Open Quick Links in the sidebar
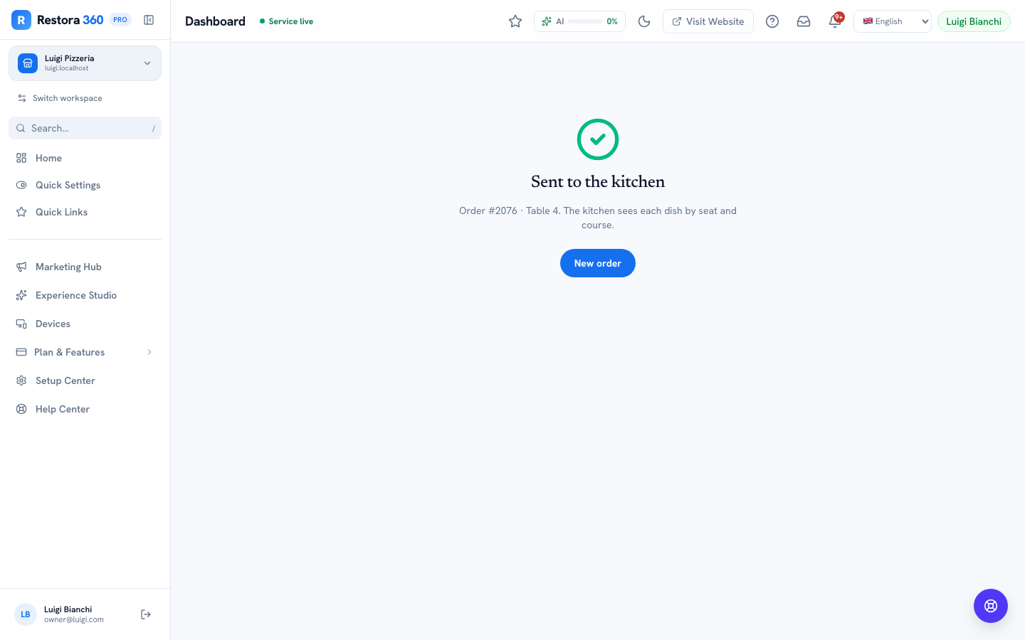This screenshot has width=1025, height=640. [85, 212]
